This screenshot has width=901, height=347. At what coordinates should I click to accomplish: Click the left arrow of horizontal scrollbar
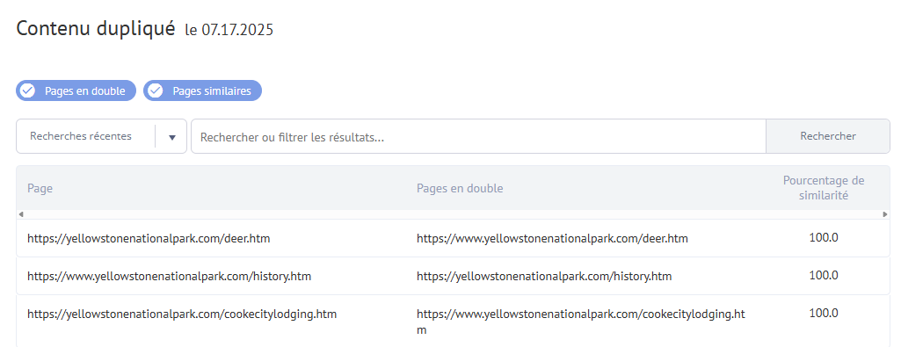click(x=21, y=214)
